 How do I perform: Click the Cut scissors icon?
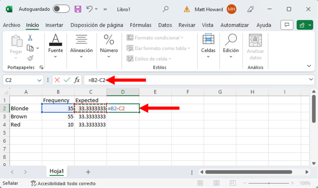30,38
